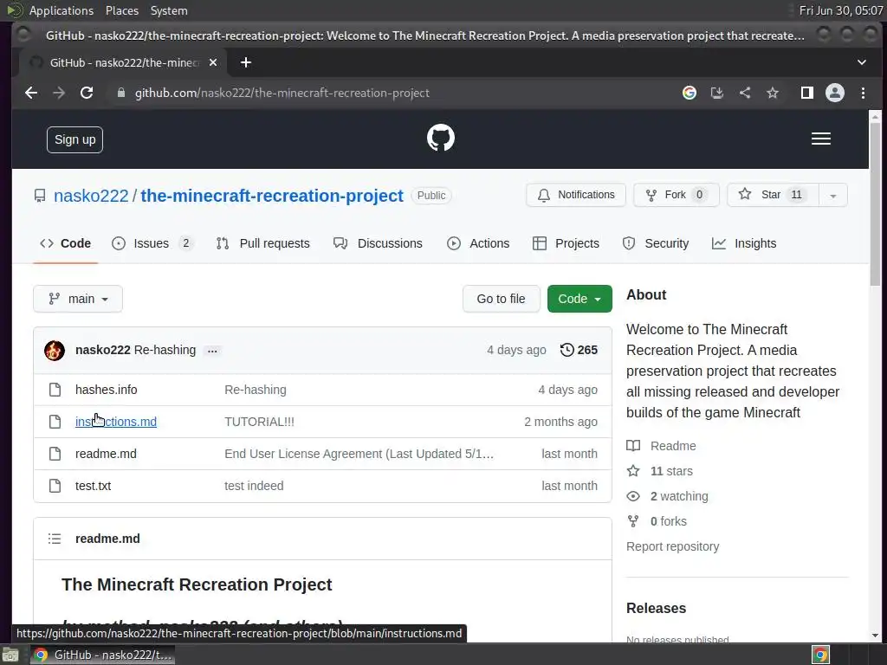Screen dimensions: 887x665
Task: Open the the-minecraft-recreation-project repository link
Action: click(272, 196)
